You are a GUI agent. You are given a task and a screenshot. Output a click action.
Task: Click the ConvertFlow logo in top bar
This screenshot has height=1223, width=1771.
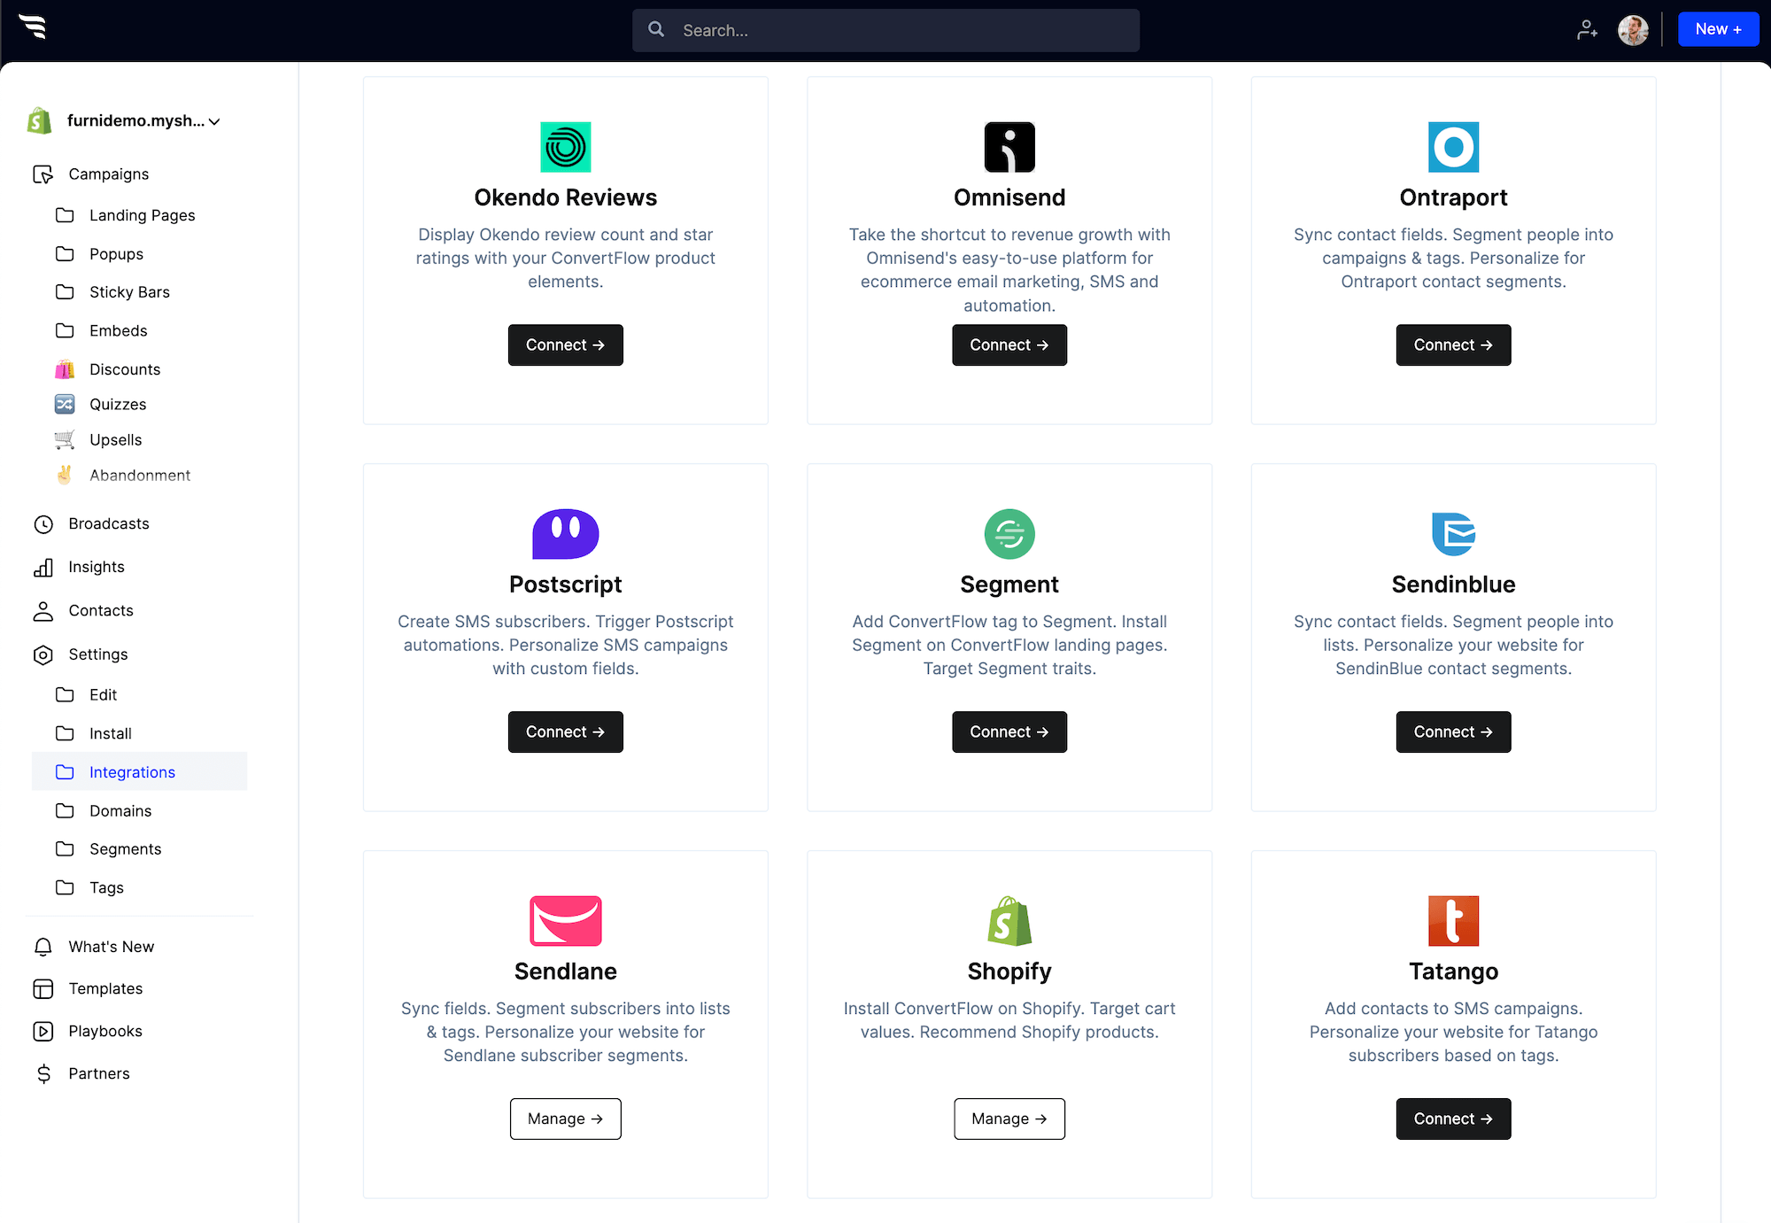click(34, 27)
